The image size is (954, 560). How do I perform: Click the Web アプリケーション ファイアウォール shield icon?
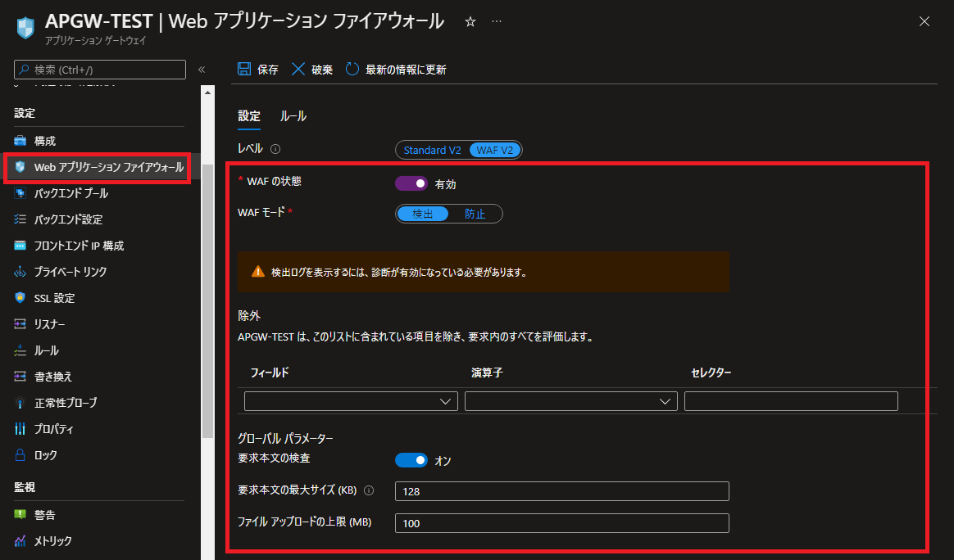[20, 166]
